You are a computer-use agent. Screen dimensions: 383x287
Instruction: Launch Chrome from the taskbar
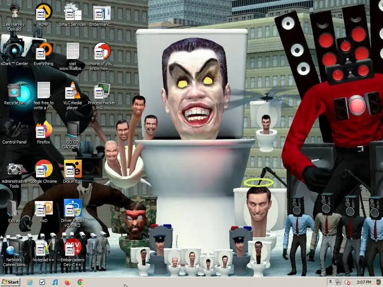click(x=80, y=283)
